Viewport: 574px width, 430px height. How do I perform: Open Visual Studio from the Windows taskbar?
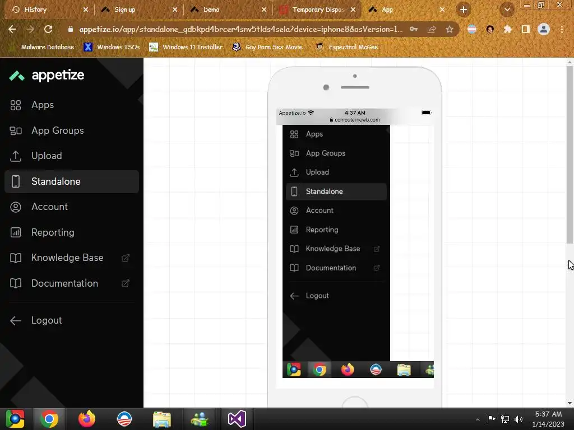[237, 419]
